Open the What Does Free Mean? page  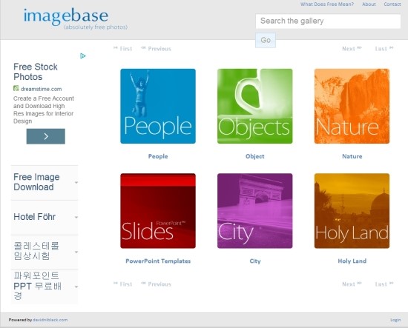[327, 4]
